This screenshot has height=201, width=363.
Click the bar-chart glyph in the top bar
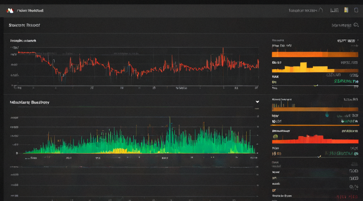334,10
